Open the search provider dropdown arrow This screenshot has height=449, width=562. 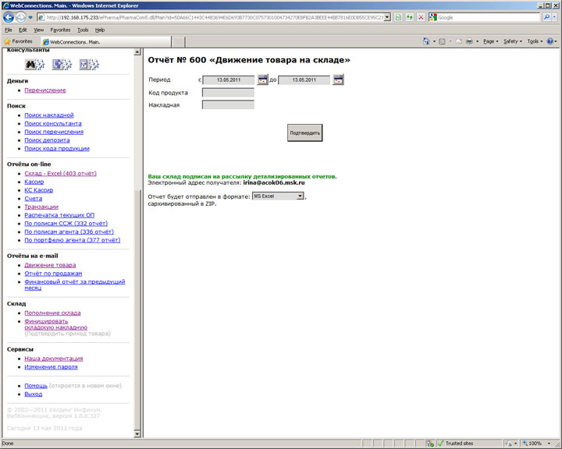click(x=554, y=17)
